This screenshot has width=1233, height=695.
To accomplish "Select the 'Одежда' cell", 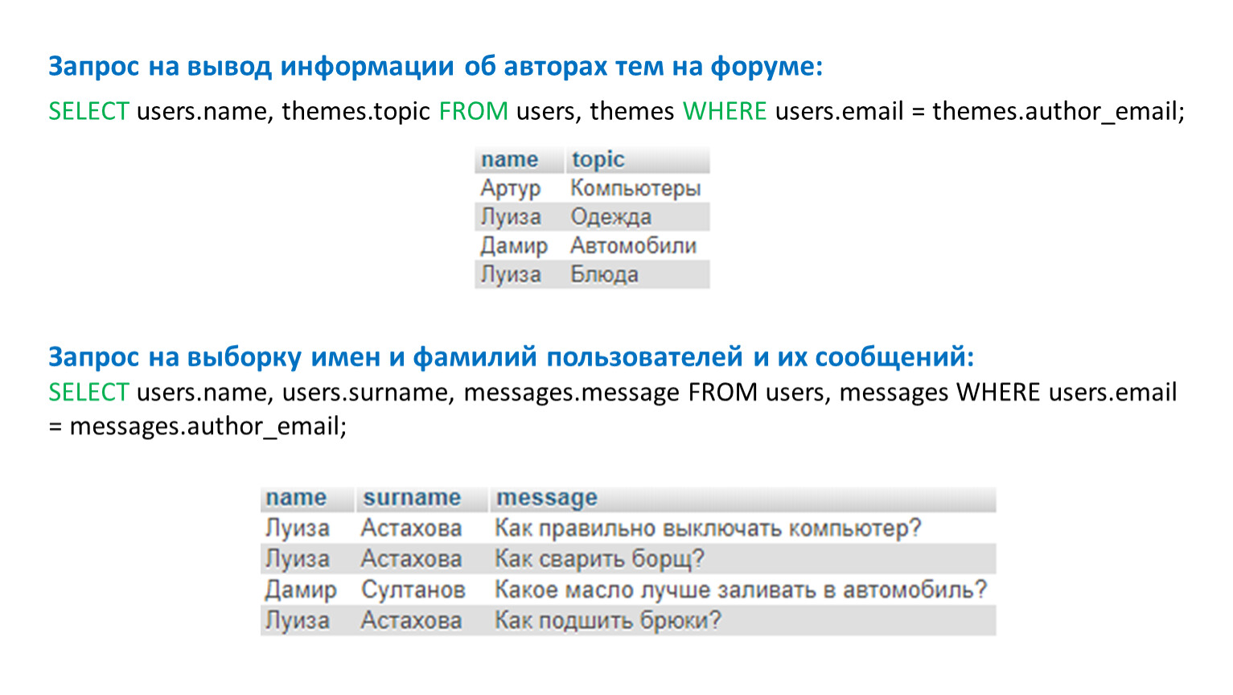I will 610,217.
